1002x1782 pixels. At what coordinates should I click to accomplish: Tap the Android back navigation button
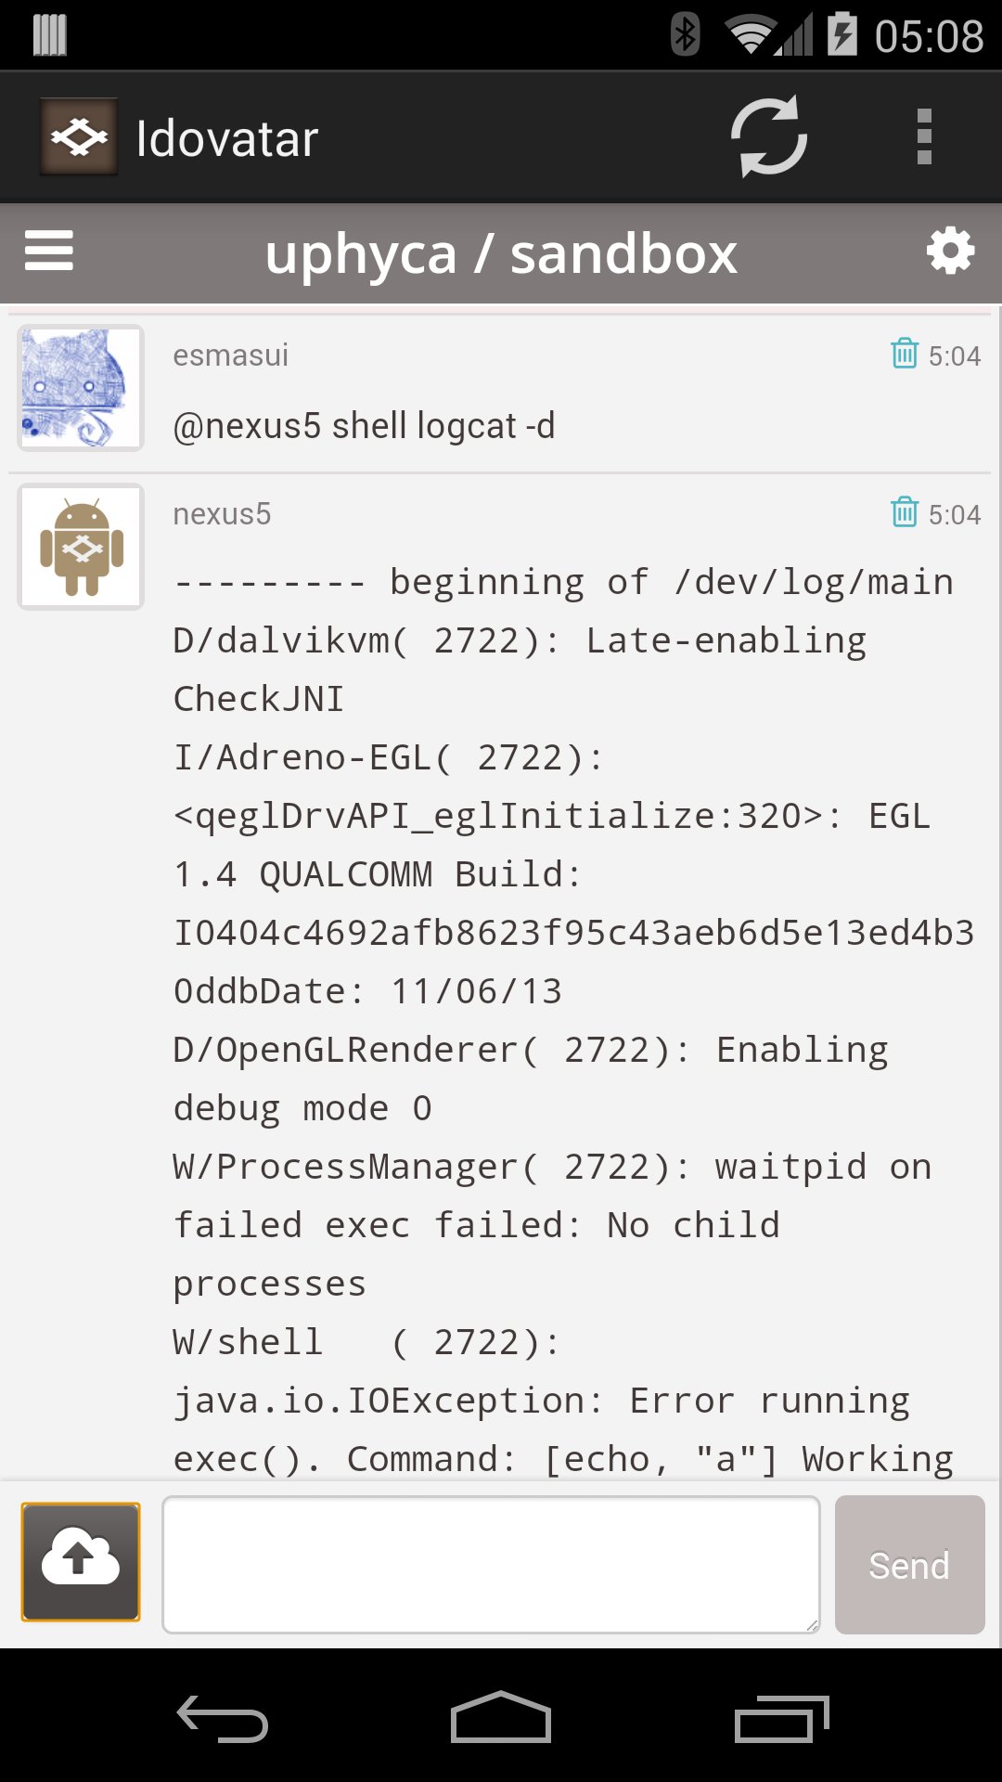(223, 1719)
